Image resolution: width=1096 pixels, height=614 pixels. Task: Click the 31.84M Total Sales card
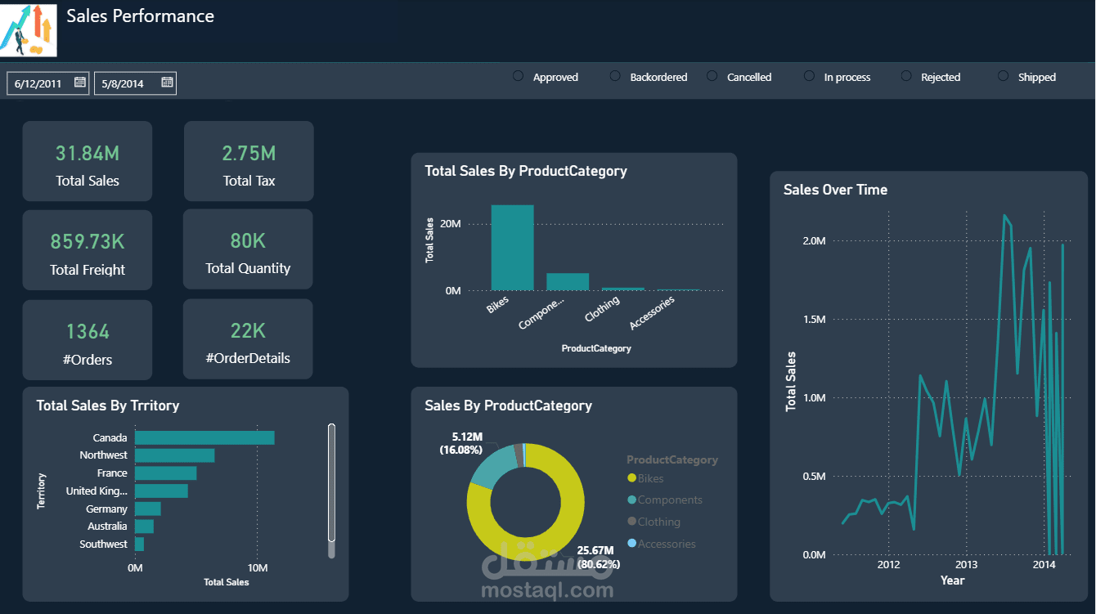(87, 161)
